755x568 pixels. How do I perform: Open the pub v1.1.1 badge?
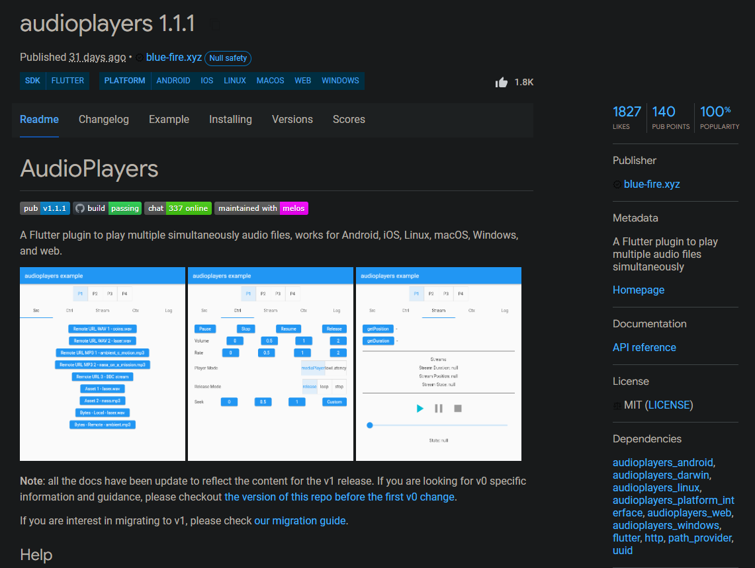pyautogui.click(x=45, y=208)
